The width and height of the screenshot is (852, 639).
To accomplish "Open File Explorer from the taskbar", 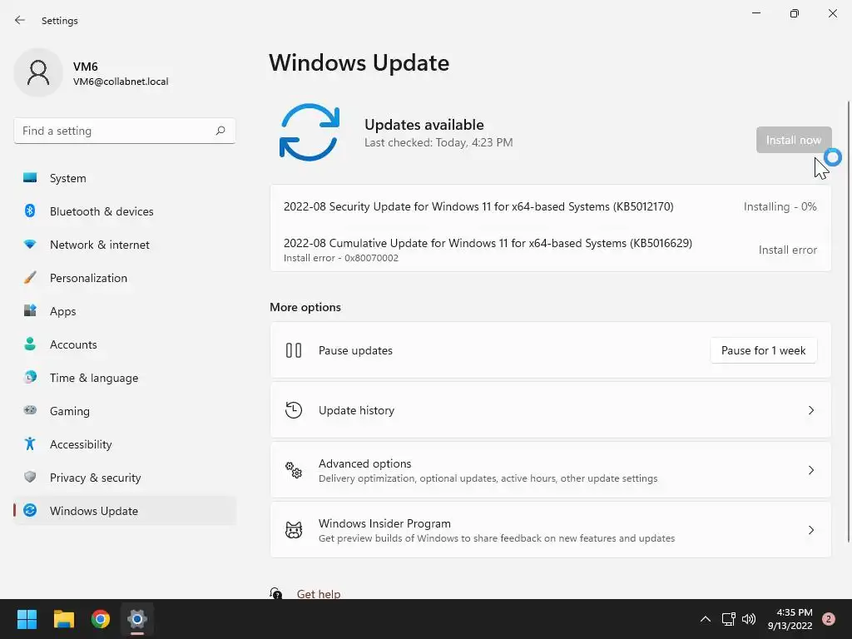I will point(63,619).
